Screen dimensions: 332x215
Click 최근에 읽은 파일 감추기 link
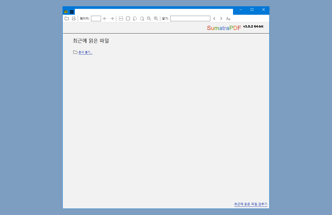(x=251, y=204)
